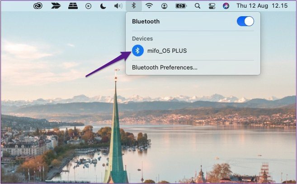Turn off the Bluetooth switch
Viewport: 297px width, 184px height.
click(245, 21)
